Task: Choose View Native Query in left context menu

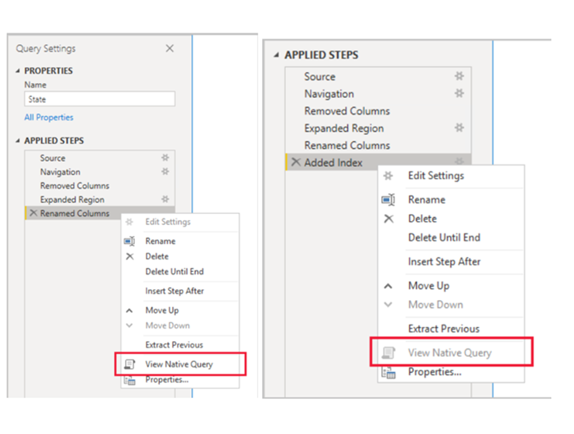Action: tap(179, 364)
